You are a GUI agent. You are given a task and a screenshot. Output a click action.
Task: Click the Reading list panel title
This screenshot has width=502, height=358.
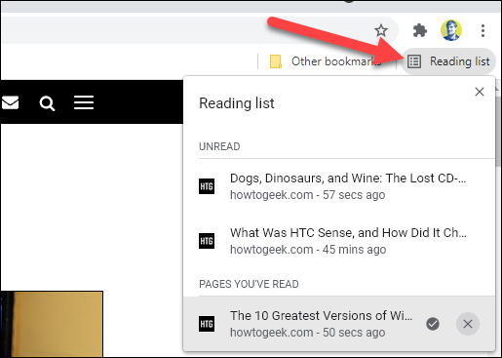click(x=237, y=103)
